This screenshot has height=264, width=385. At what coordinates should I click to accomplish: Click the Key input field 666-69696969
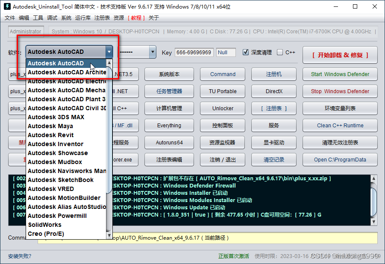[x=194, y=52]
